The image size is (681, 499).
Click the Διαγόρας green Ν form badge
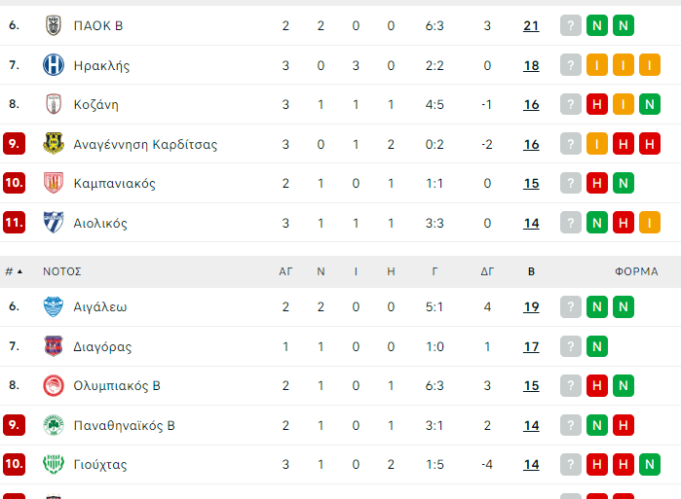[x=597, y=346]
